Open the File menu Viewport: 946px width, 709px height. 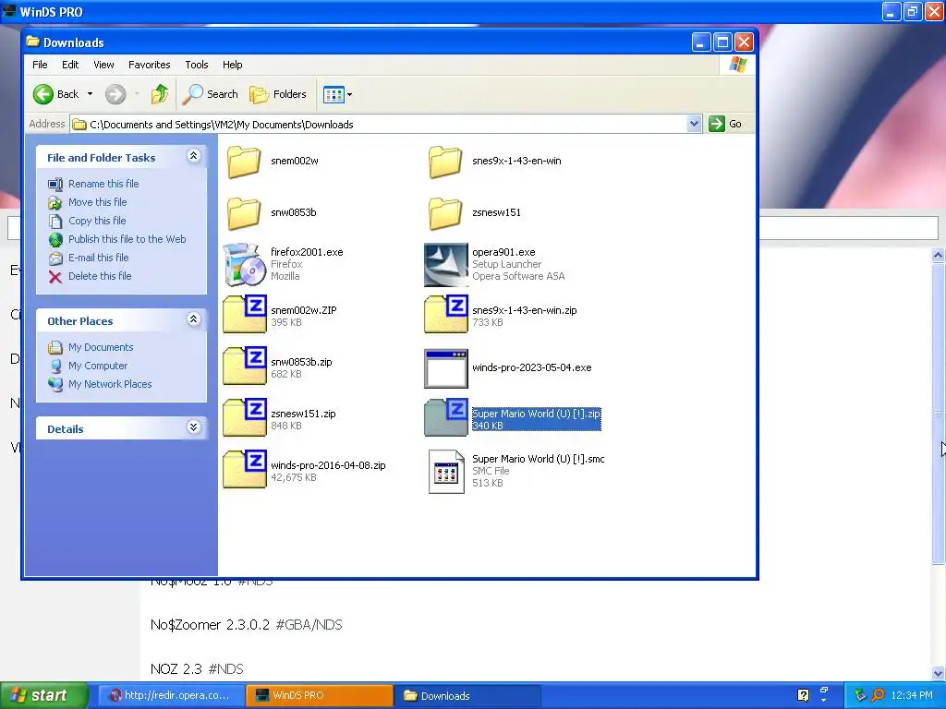[x=40, y=65]
